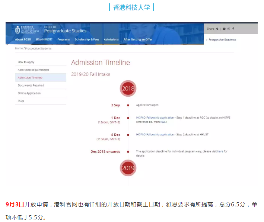
Task: Select Online Application in sidebar
Action: click(41, 93)
